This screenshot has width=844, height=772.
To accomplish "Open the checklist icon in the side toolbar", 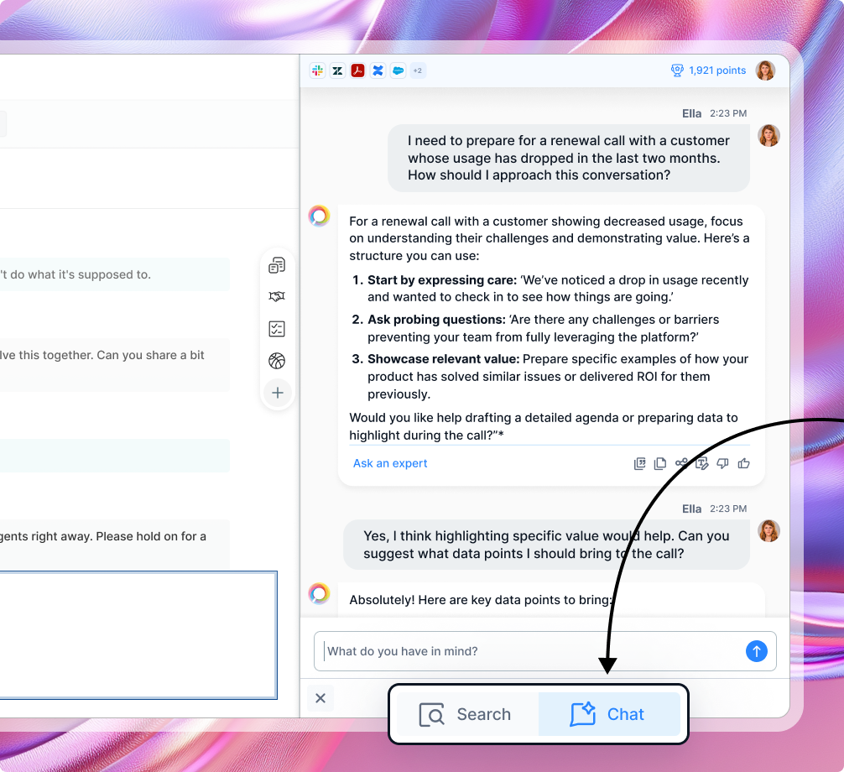I will [x=277, y=329].
